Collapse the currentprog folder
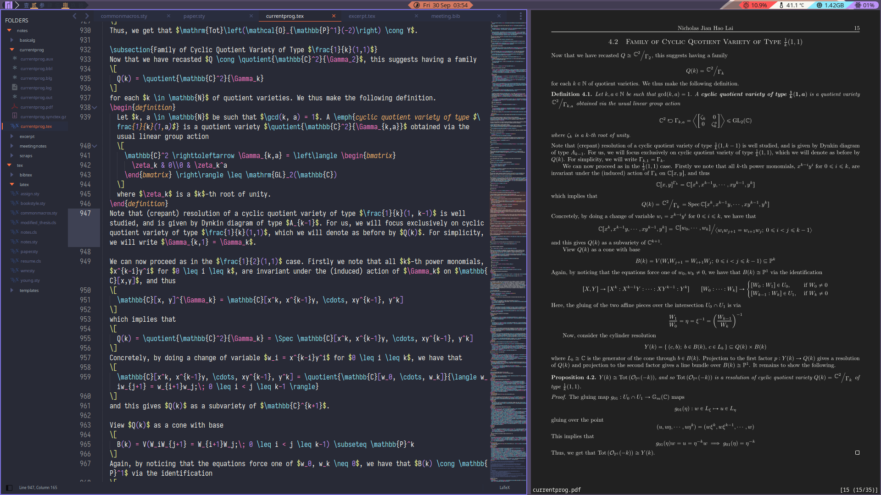Screen dimensions: 881x495 click(12, 49)
